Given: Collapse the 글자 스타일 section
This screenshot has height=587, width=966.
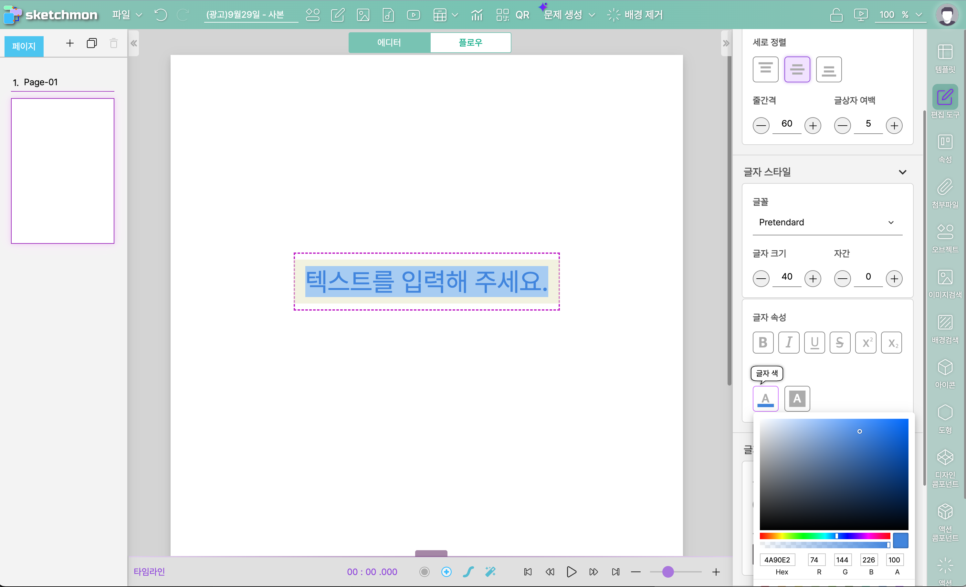Looking at the screenshot, I should pyautogui.click(x=902, y=172).
